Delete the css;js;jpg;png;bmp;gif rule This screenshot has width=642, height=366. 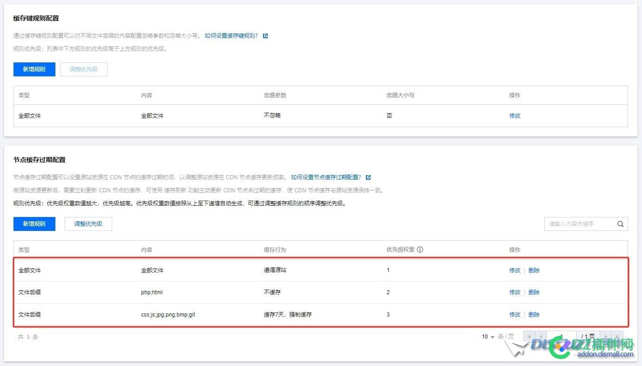pos(534,315)
